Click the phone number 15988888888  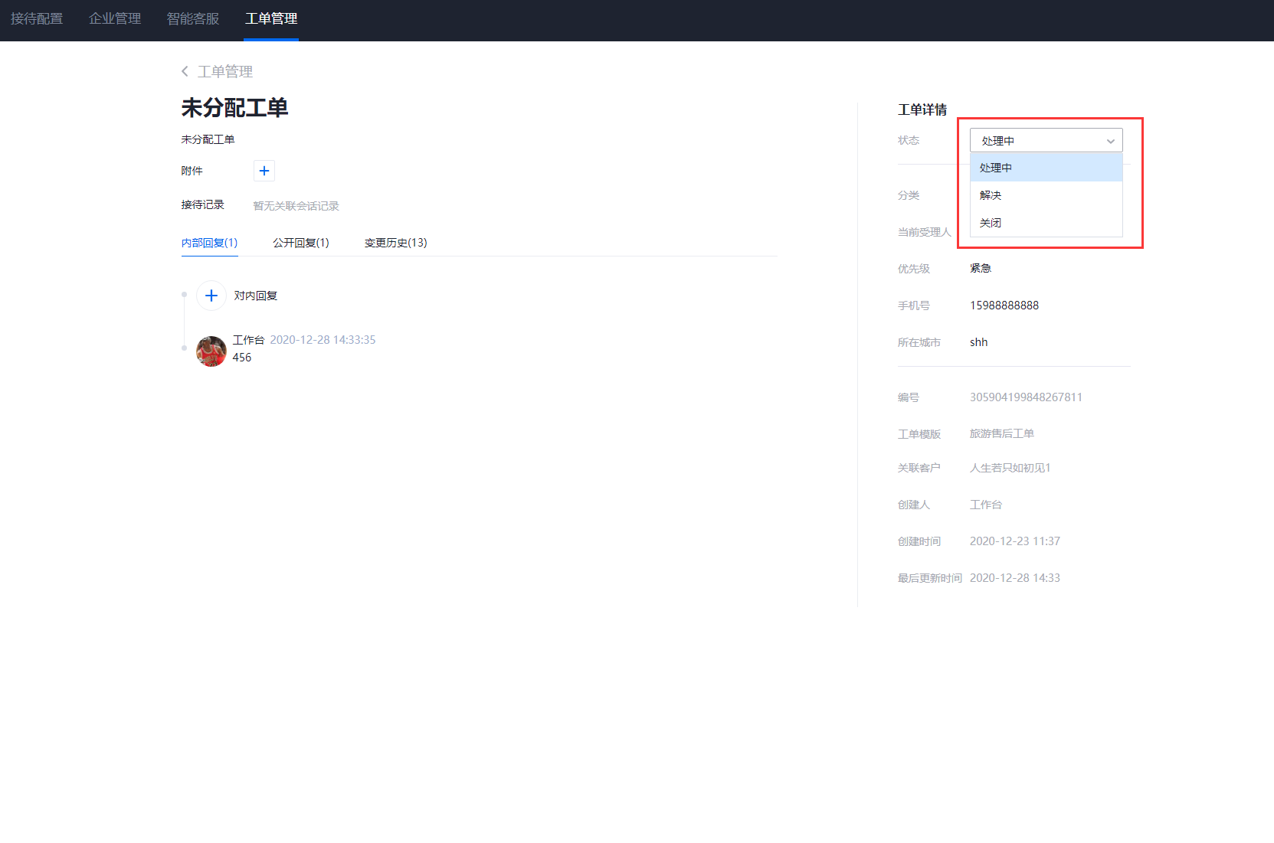pyautogui.click(x=1004, y=306)
